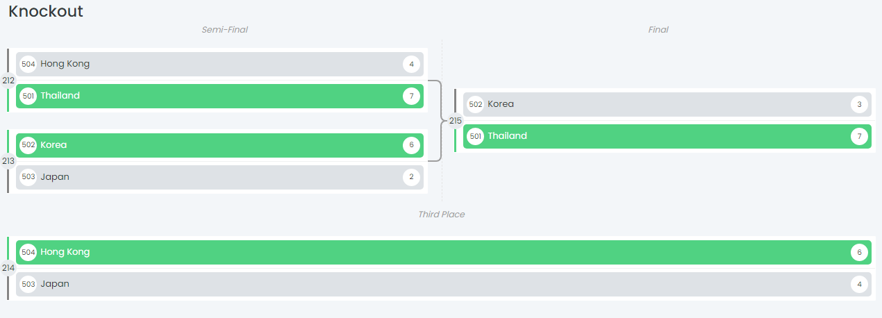This screenshot has width=882, height=318.
Task: Open third place match number 214
Action: 8,268
